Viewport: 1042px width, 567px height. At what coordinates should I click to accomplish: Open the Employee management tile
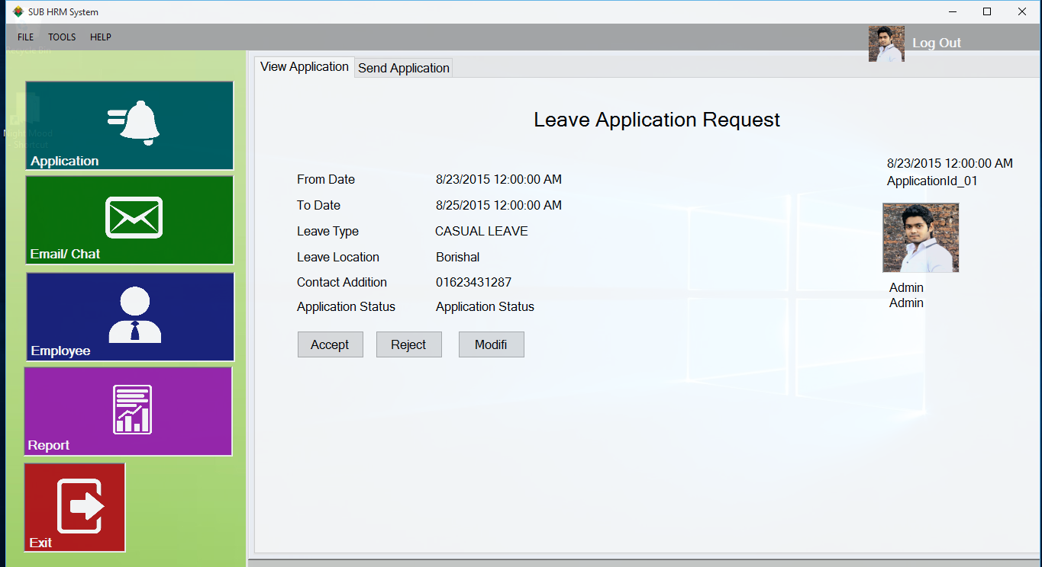coord(128,316)
